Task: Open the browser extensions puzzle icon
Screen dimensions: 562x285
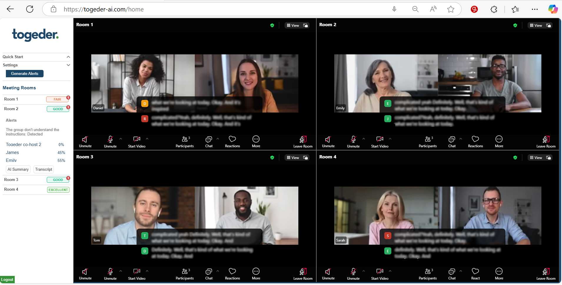Action: point(494,9)
